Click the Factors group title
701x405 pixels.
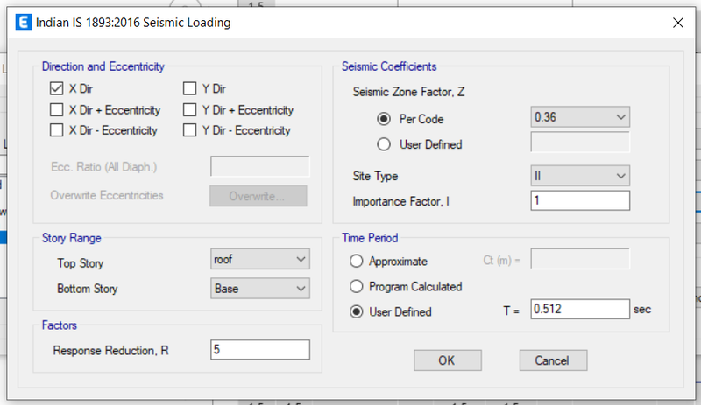click(x=60, y=325)
